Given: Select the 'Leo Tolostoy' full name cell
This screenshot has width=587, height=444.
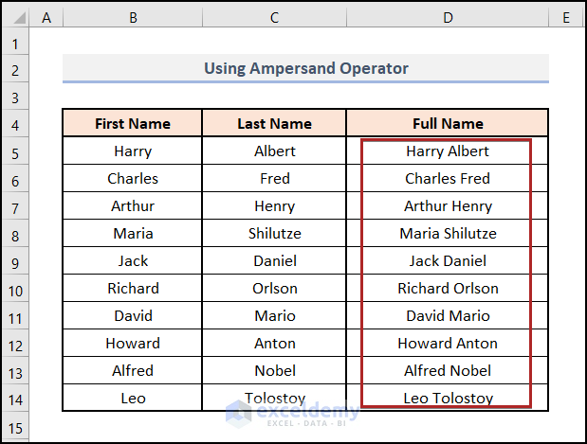Looking at the screenshot, I should [x=448, y=399].
